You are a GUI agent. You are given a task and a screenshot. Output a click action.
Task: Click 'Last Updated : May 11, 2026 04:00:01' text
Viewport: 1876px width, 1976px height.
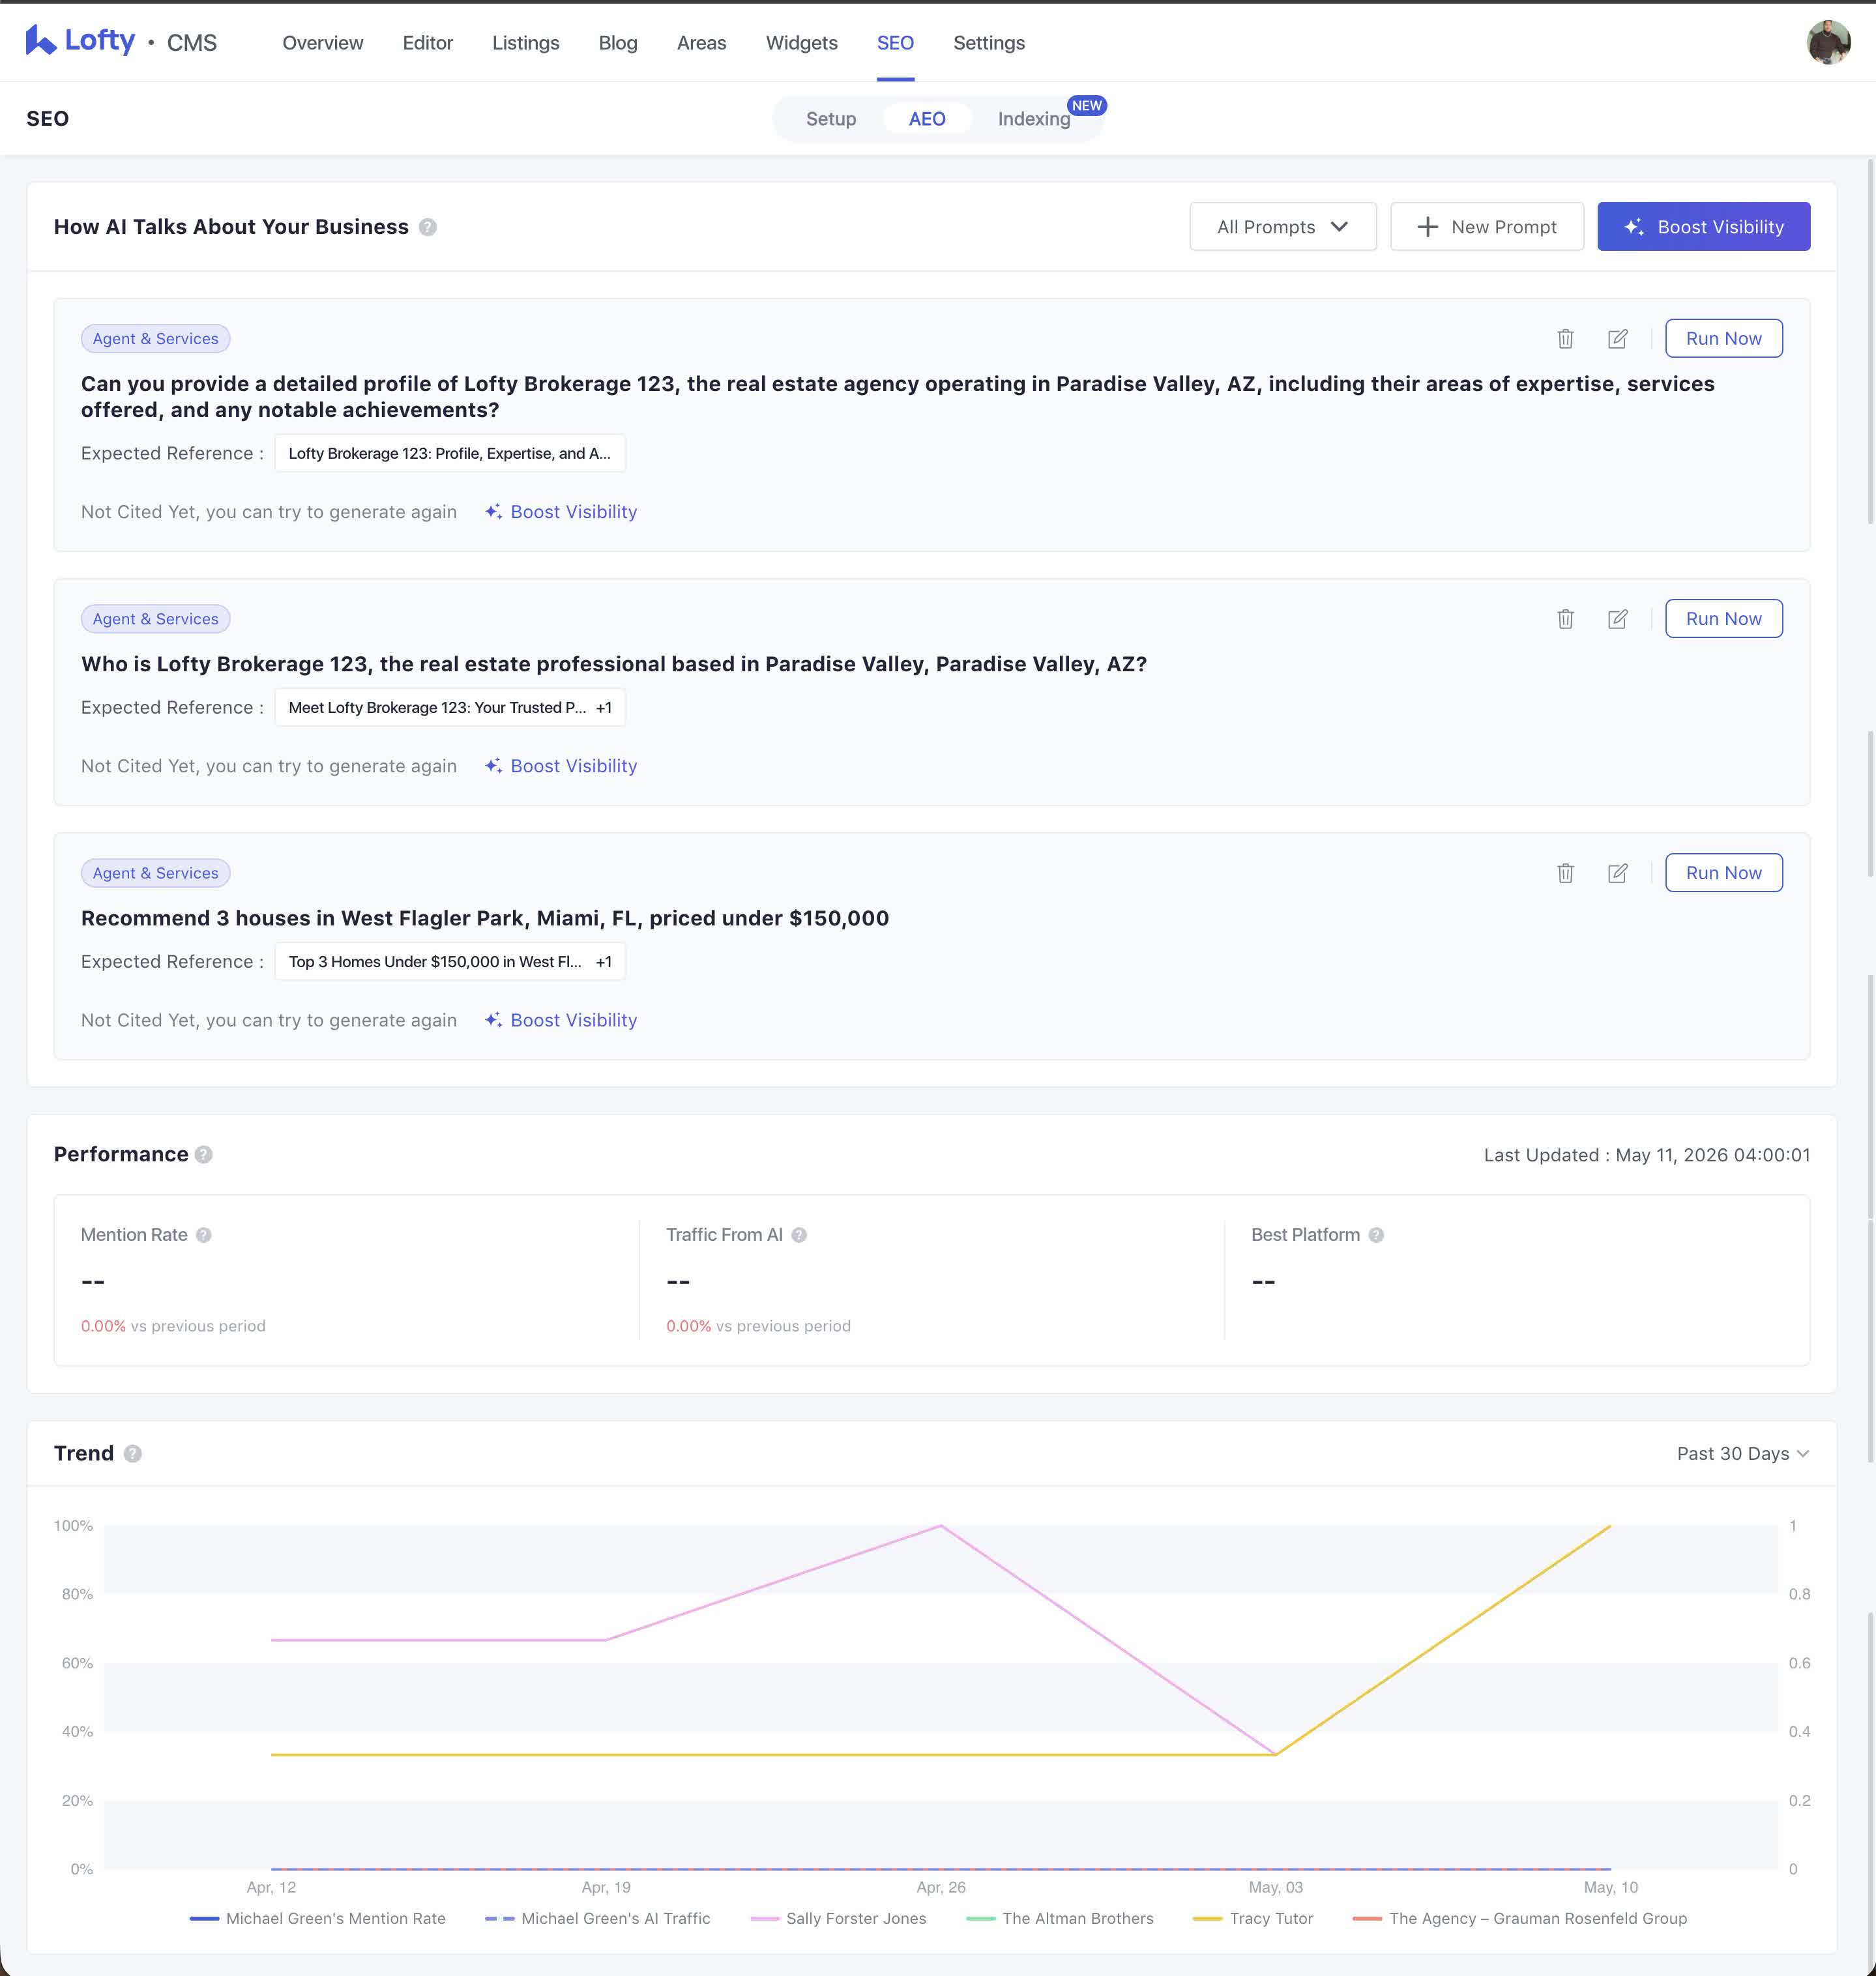1646,1155
